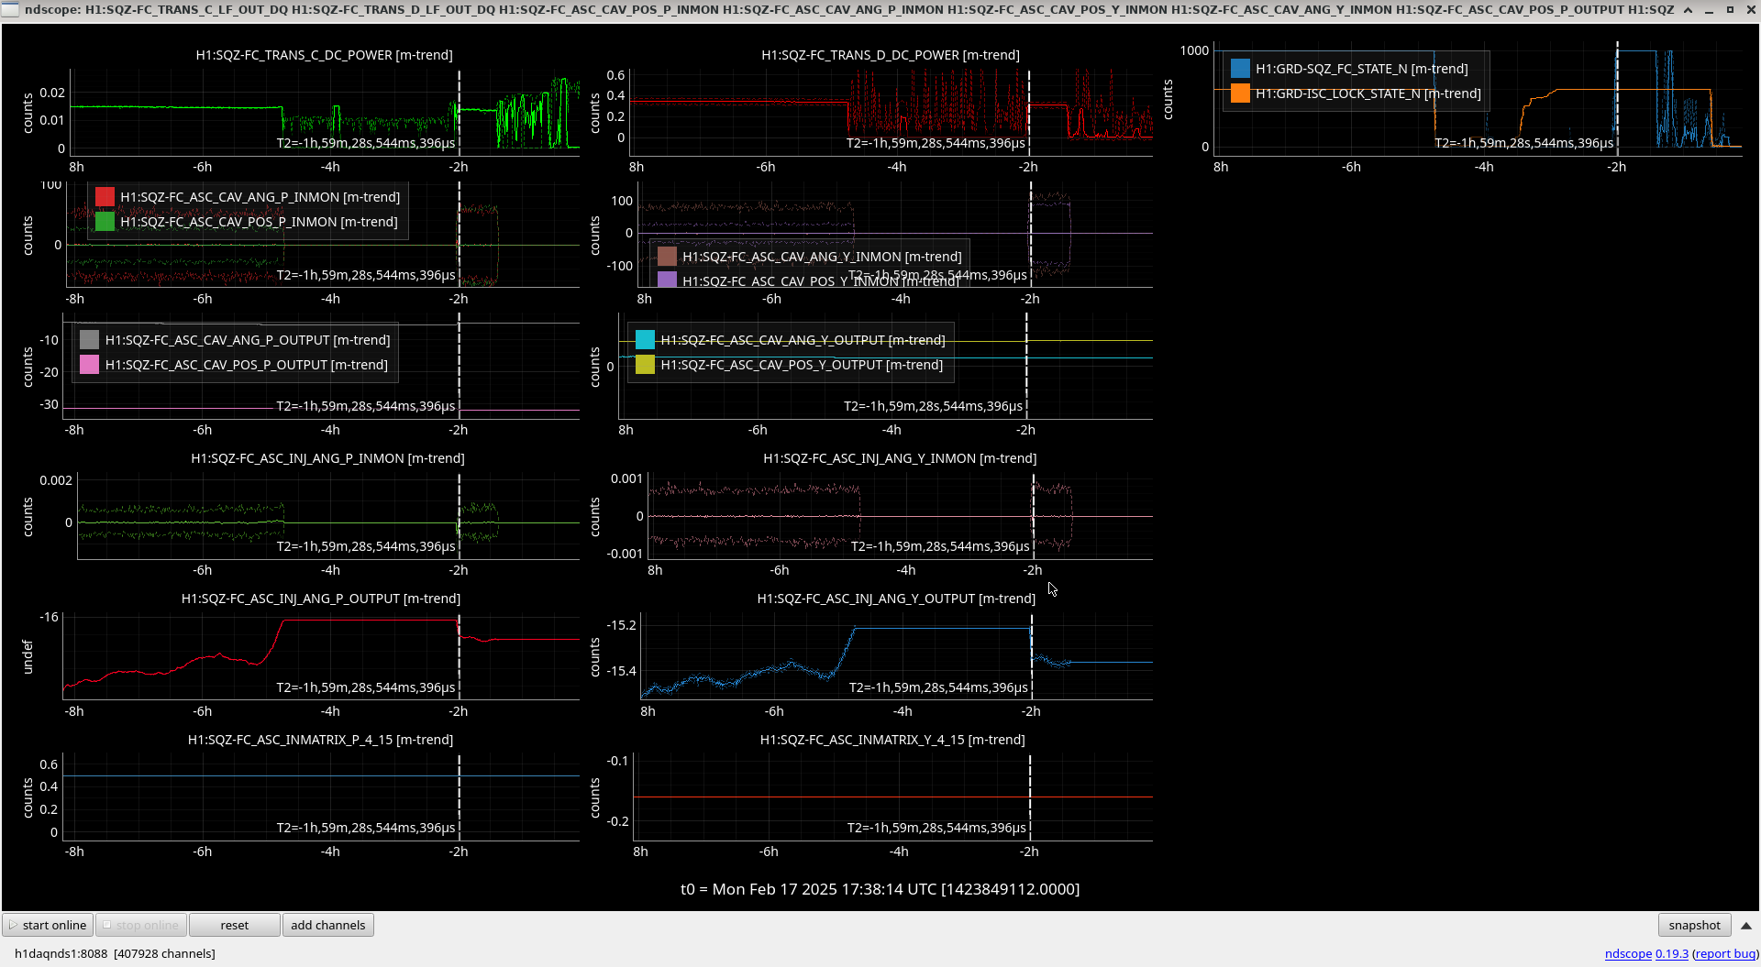This screenshot has width=1761, height=967.
Task: Click the reset button
Action: pos(235,925)
